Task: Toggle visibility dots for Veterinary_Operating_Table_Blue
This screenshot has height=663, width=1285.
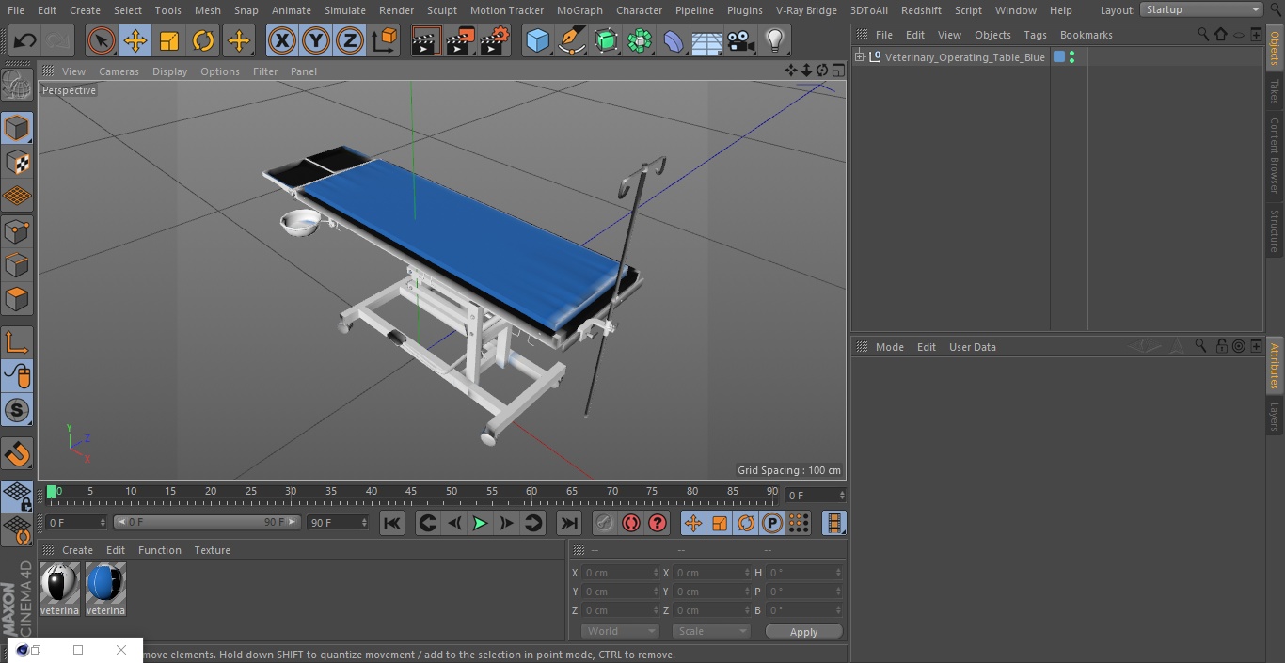Action: [1071, 57]
